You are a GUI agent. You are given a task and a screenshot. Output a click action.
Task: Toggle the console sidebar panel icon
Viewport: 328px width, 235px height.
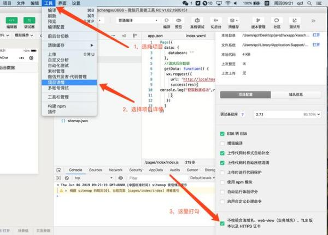pos(58,178)
